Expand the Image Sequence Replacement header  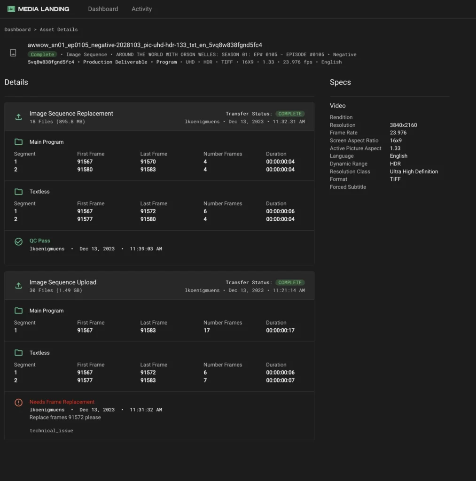pyautogui.click(x=71, y=114)
